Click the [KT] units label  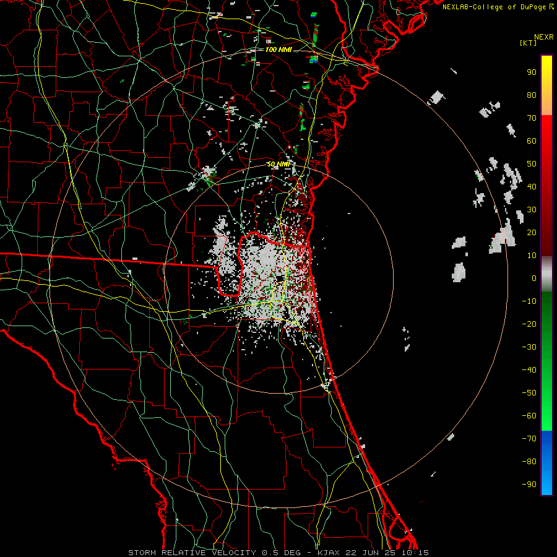point(529,43)
